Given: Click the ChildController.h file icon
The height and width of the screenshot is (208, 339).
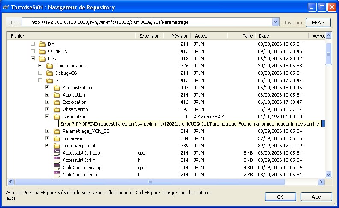Looking at the screenshot, I should pos(57,175).
